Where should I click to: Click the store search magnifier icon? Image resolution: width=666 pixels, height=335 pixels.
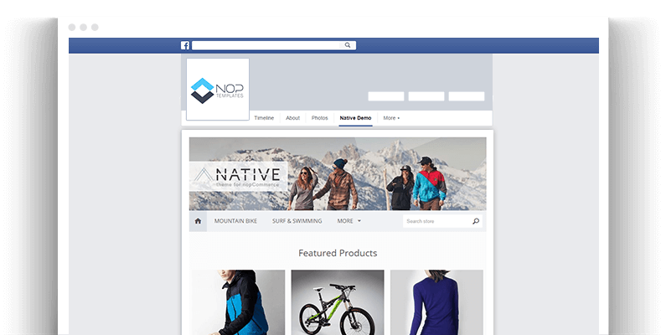(x=476, y=221)
